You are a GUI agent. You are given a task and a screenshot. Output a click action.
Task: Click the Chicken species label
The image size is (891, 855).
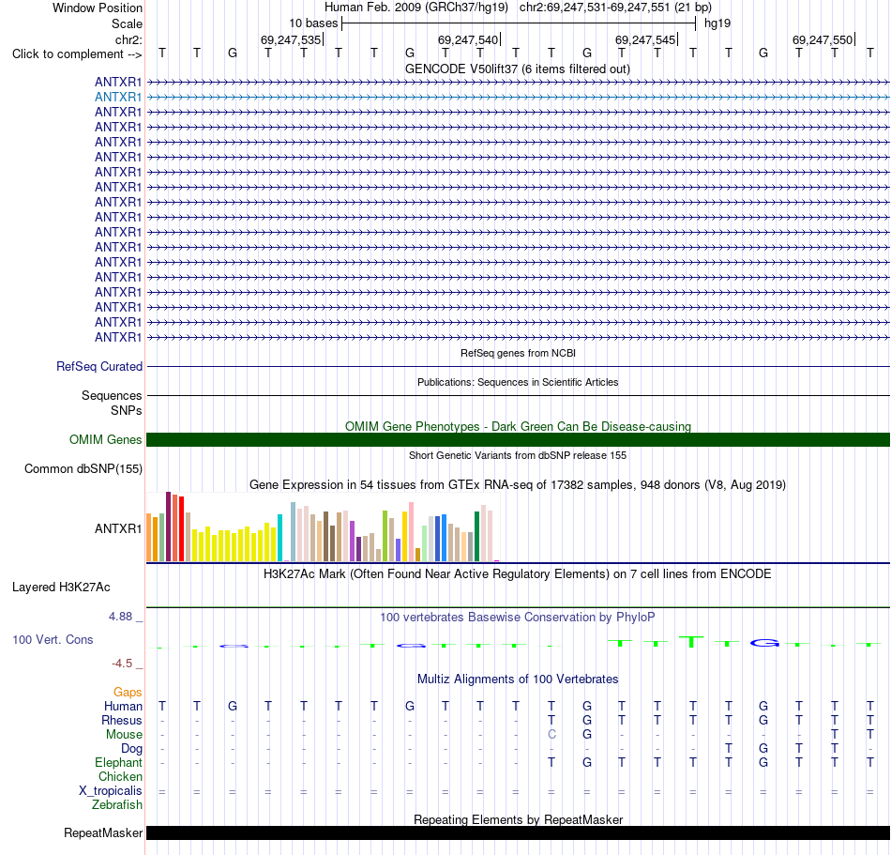(x=120, y=777)
